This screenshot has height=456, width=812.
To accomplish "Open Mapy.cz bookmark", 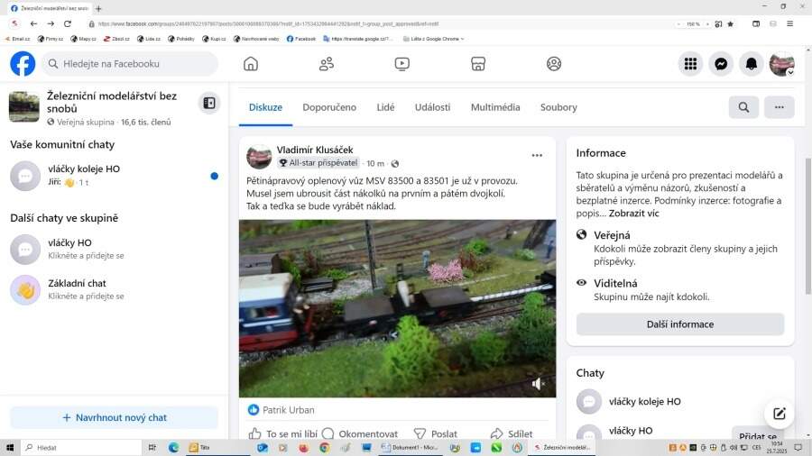I will tap(83, 39).
